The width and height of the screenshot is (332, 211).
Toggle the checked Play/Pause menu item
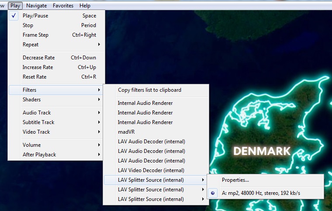coord(35,16)
